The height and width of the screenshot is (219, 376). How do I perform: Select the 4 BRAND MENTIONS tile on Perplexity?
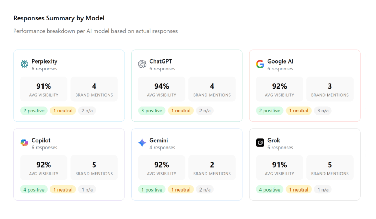coord(94,89)
